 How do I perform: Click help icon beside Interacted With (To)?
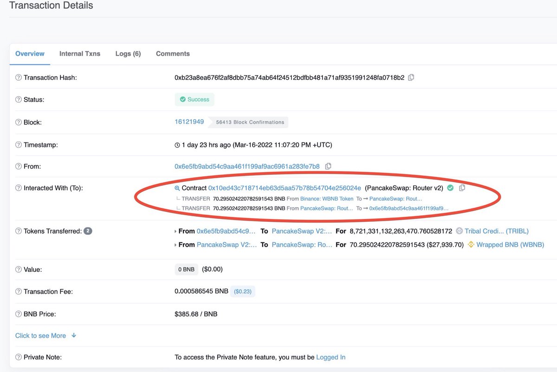click(19, 188)
